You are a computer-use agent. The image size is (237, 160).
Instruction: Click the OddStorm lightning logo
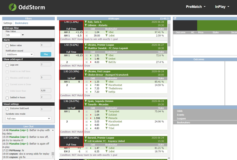click(x=13, y=7)
